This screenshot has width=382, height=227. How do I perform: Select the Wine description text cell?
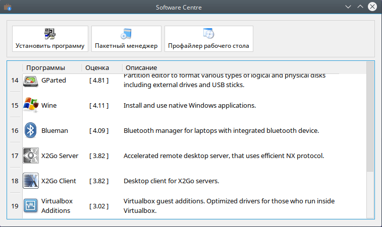pos(190,106)
